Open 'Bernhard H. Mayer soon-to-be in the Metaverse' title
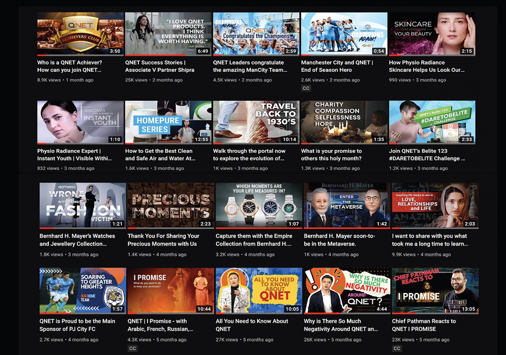Viewport: 506px width, 355px height. click(339, 240)
